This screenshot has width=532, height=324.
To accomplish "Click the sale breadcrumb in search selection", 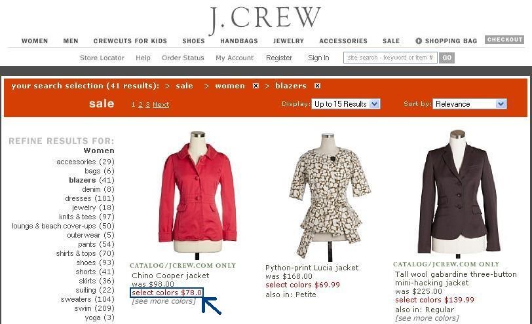I will pyautogui.click(x=184, y=86).
